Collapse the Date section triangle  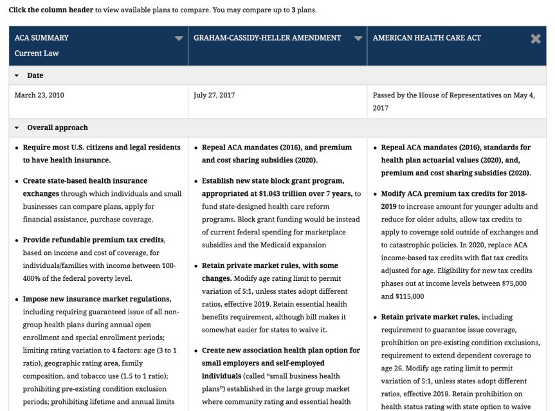click(17, 76)
